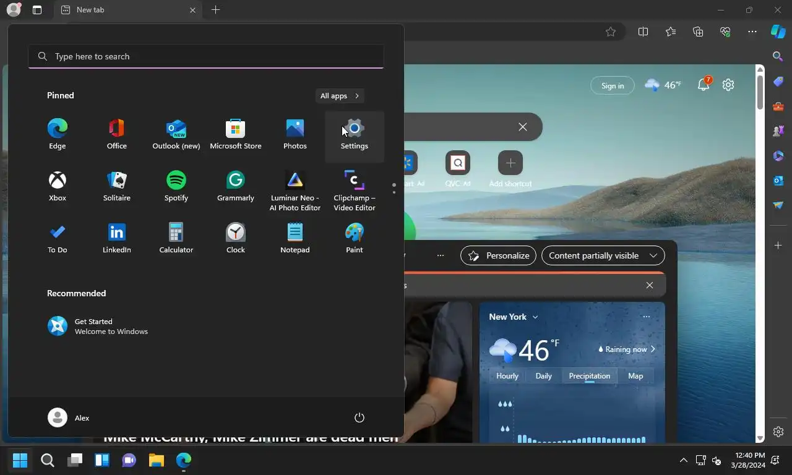
Task: Open Content partially visible dropdown
Action: point(603,255)
